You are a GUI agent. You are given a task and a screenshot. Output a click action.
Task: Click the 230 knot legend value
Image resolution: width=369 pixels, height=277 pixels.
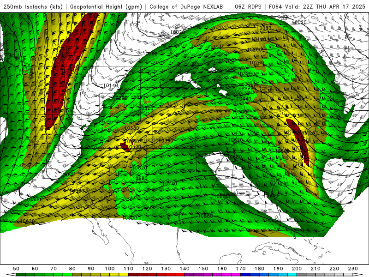(x=353, y=269)
